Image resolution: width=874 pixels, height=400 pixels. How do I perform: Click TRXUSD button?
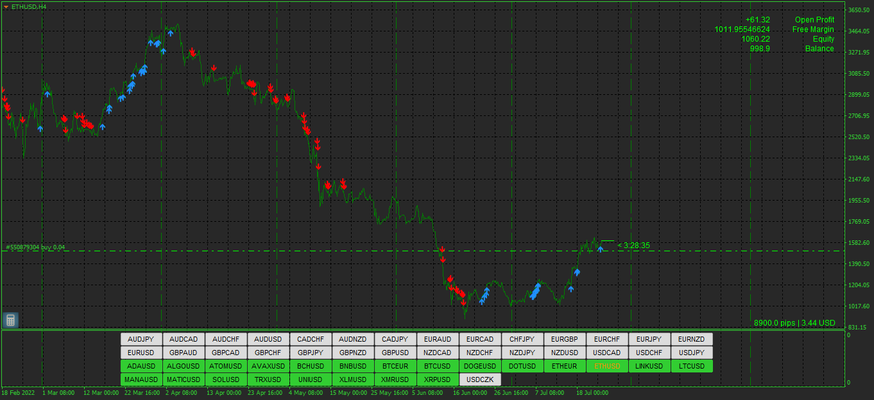[x=268, y=379]
